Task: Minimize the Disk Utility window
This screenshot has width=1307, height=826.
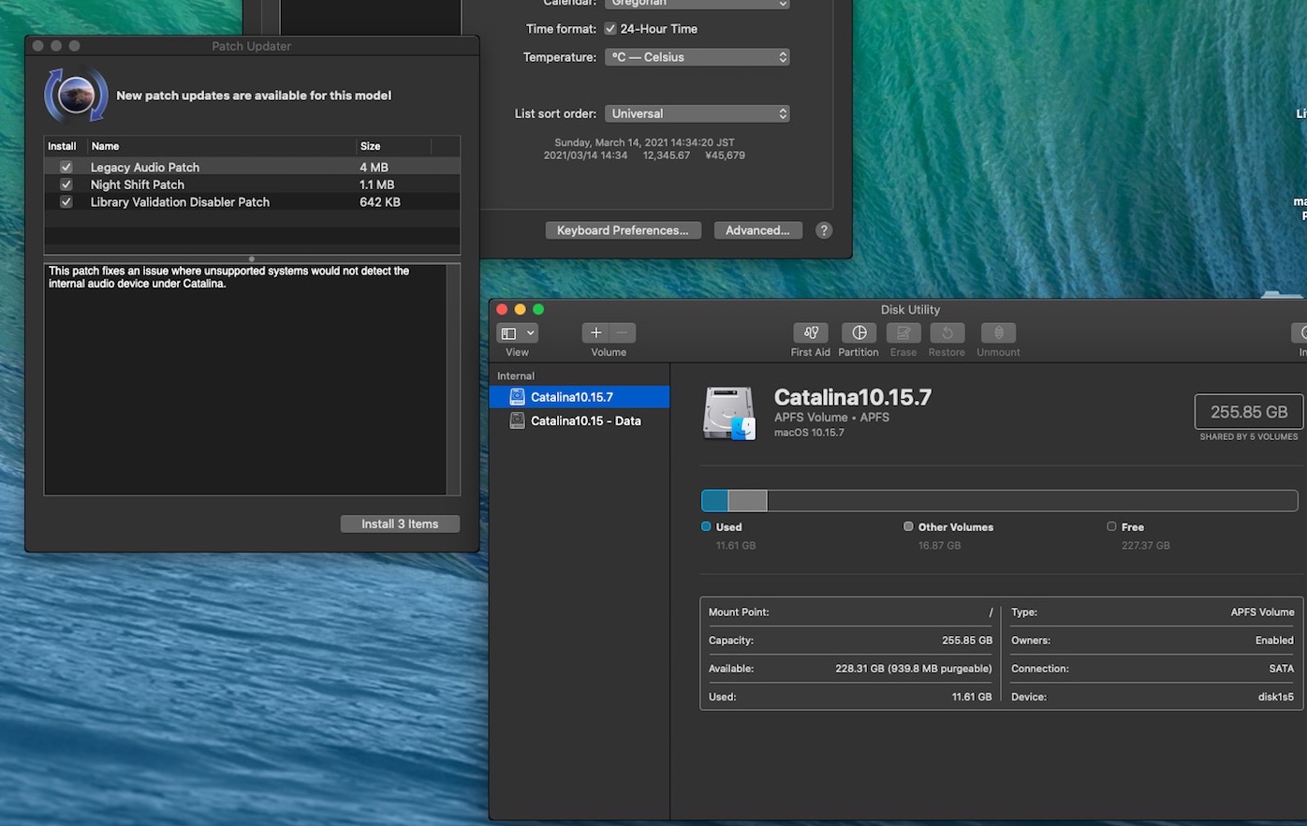Action: 520,309
